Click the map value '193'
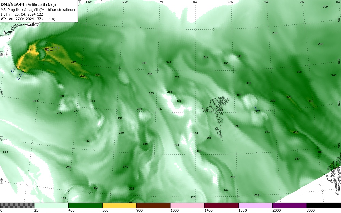The image size is (341, 213). (176, 145)
